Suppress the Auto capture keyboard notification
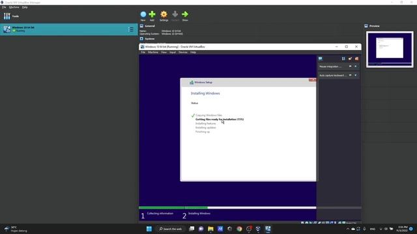This screenshot has height=234, width=417. click(351, 75)
